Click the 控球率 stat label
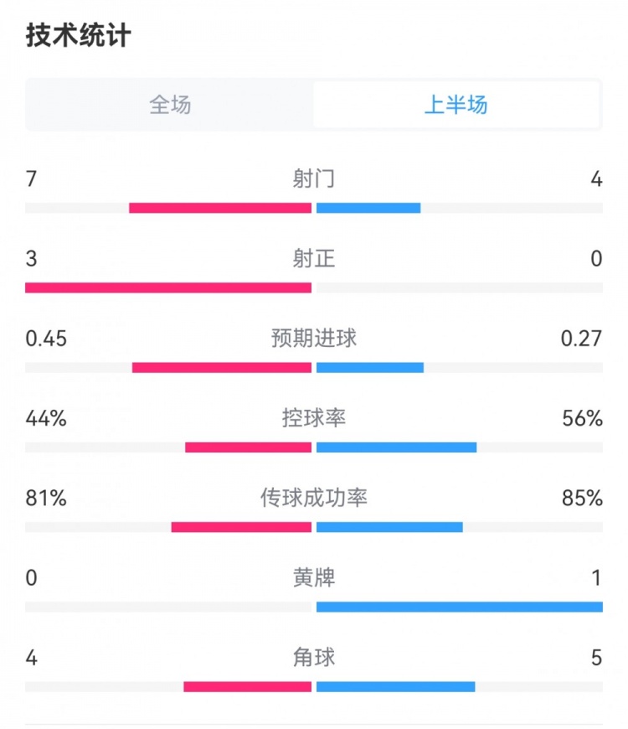Screen dimensions: 628x729 point(314,417)
